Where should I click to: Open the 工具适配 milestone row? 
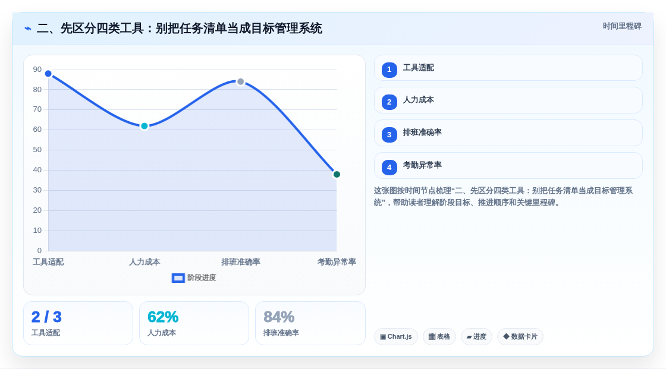(x=508, y=68)
